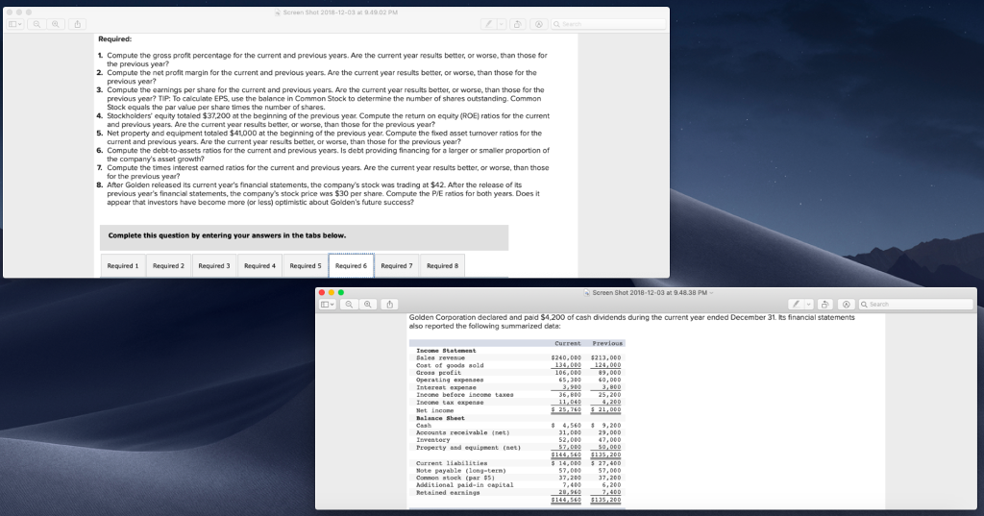Screen dimensions: 984x516
Task: Click 'Current liabilities' row label
Action: point(452,463)
